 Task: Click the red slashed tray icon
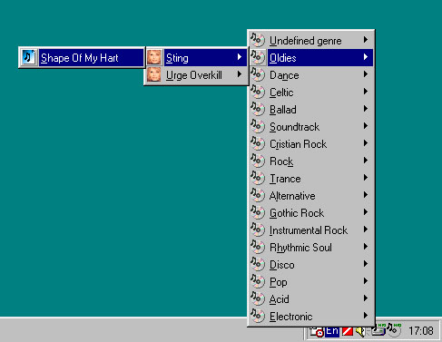coord(348,331)
